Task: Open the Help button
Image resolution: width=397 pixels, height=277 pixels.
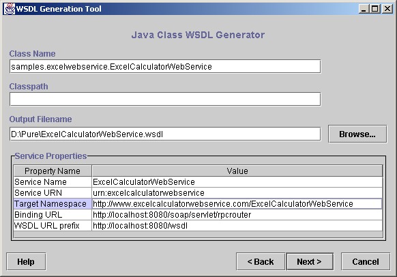Action: [26, 261]
